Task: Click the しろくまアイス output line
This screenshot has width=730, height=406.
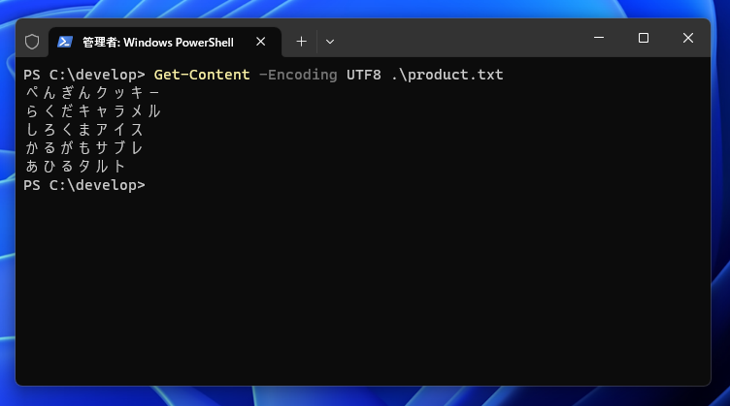Action: click(84, 130)
